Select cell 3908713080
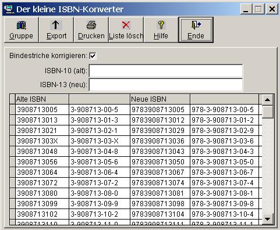 (42, 193)
